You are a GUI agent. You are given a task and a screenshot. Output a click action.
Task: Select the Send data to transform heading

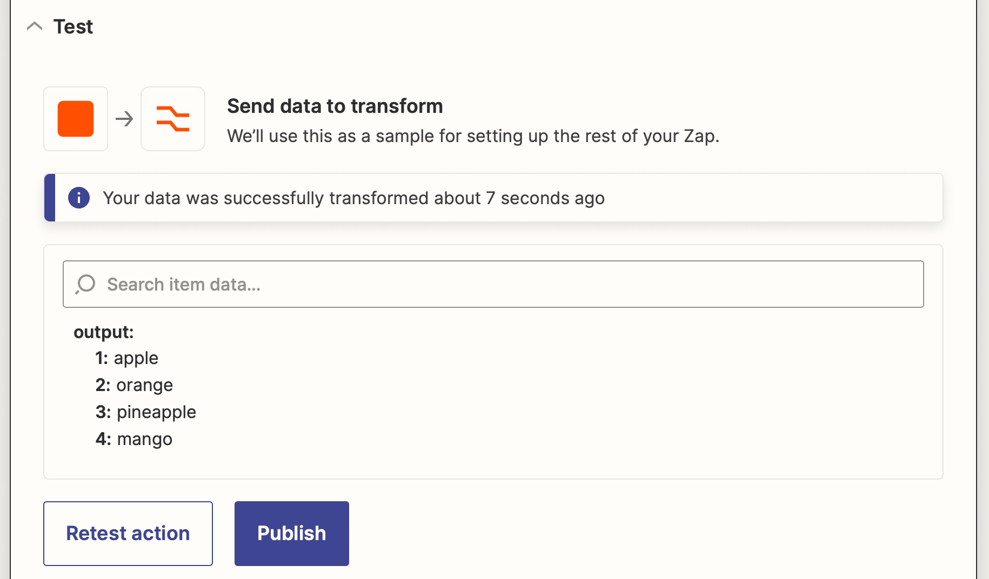click(x=335, y=106)
